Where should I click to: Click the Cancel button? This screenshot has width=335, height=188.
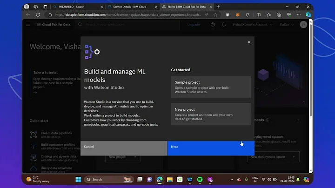coord(124,148)
